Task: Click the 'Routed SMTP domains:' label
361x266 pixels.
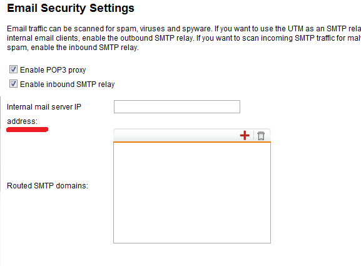Action: [x=48, y=186]
